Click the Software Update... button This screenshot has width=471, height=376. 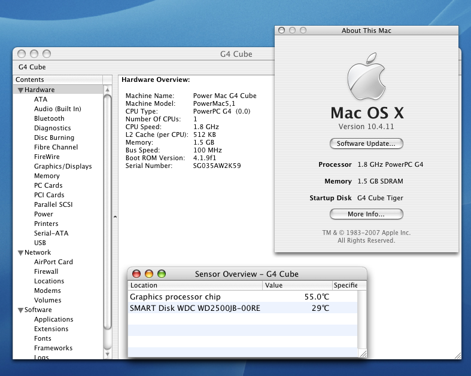click(x=366, y=143)
